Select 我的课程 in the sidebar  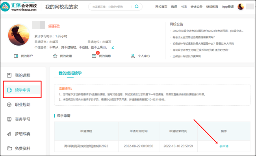click(22, 75)
